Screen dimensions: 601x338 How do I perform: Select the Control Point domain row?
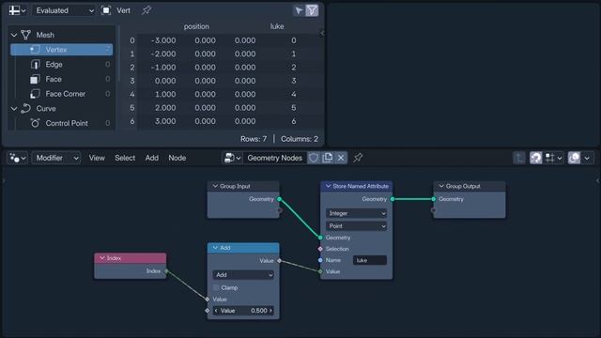pyautogui.click(x=61, y=123)
